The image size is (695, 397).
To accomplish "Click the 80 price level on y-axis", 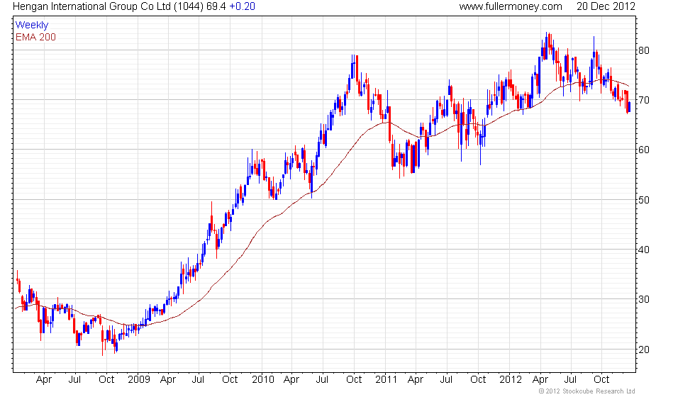I will (x=643, y=51).
